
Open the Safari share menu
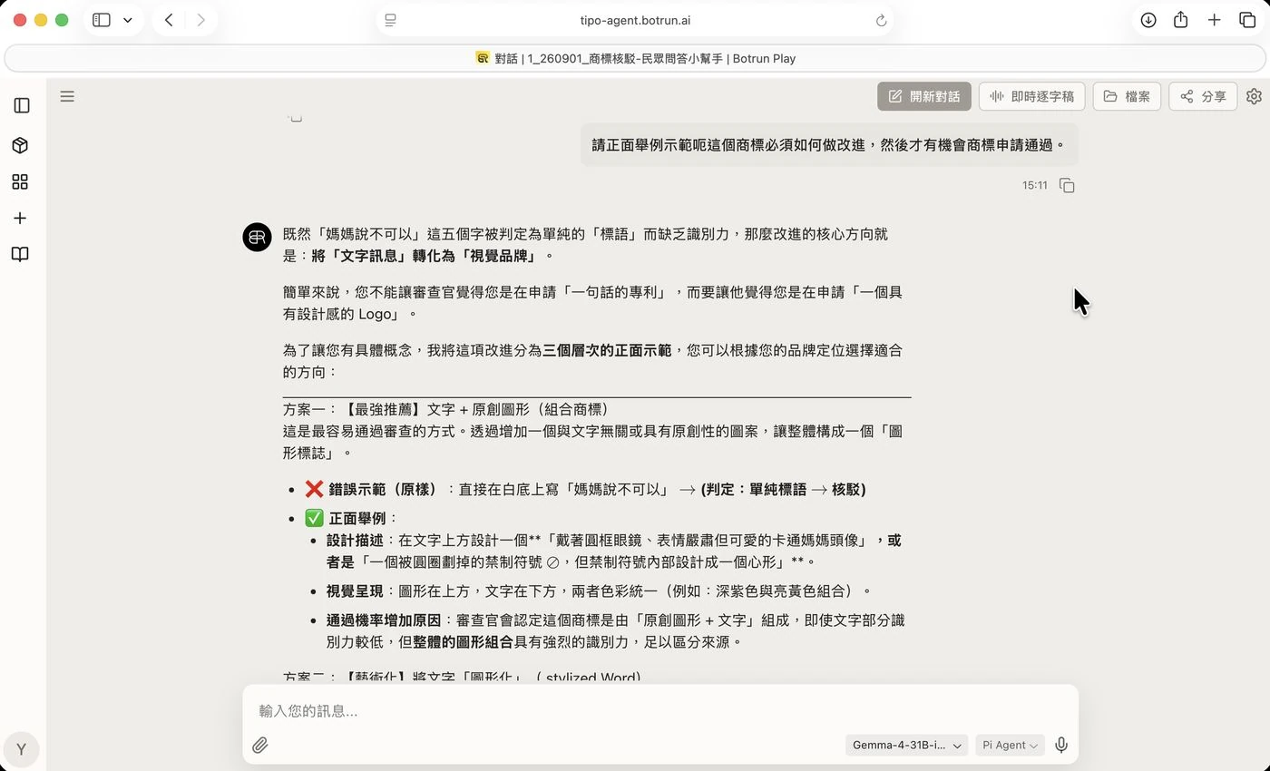(x=1180, y=20)
